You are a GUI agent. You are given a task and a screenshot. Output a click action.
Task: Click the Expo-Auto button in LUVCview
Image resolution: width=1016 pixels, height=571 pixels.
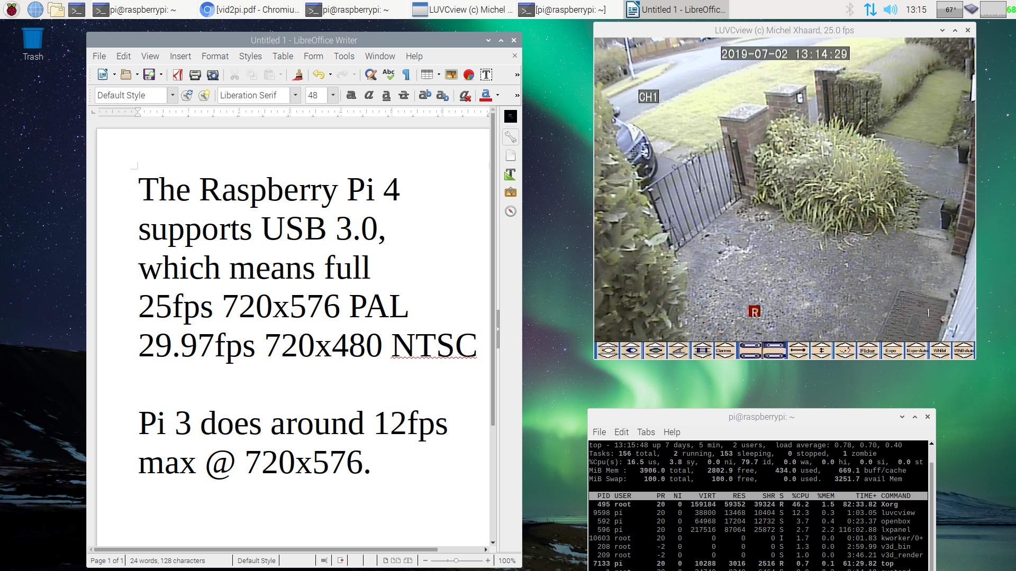coord(916,351)
